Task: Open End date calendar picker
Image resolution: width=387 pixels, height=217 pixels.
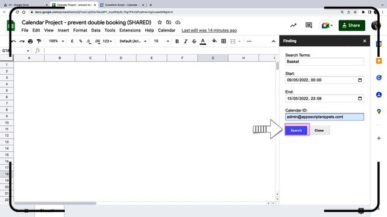Action: [x=360, y=98]
